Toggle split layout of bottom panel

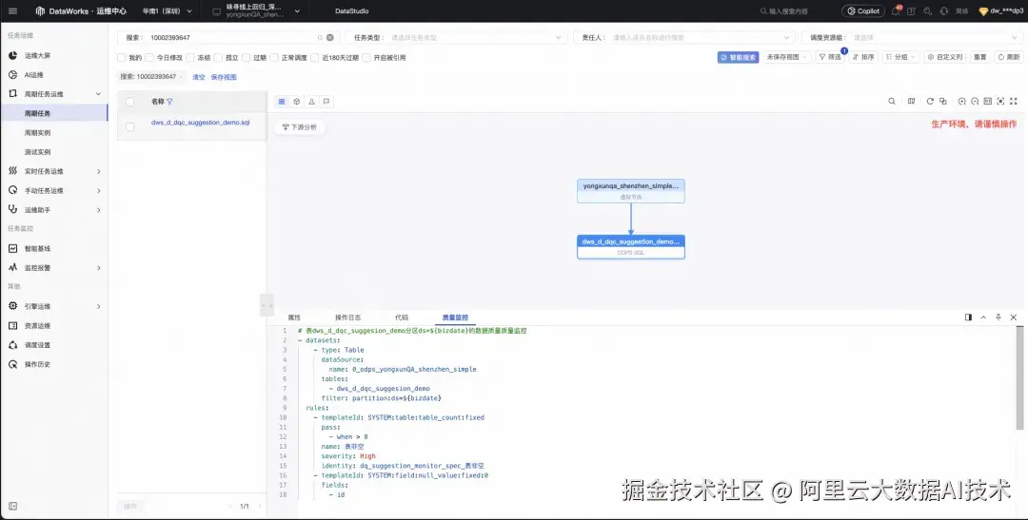pyautogui.click(x=968, y=317)
